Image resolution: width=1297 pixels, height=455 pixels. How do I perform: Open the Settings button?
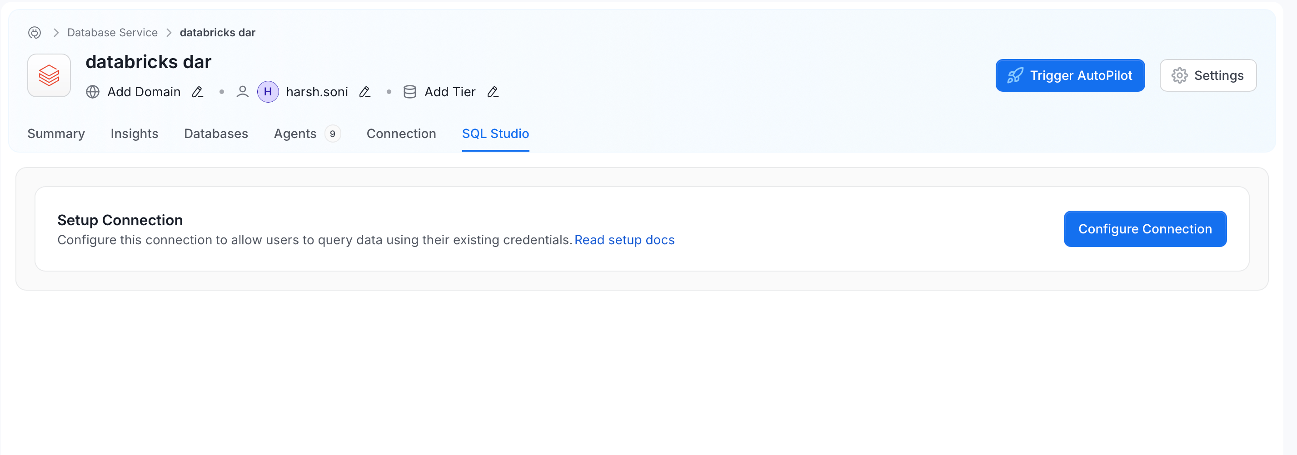[x=1208, y=75]
